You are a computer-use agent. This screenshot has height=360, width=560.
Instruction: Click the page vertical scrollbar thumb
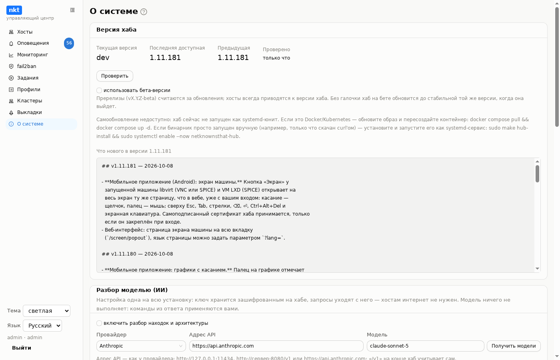point(557,67)
